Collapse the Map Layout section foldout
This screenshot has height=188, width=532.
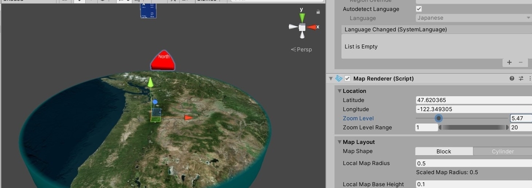tap(340, 142)
